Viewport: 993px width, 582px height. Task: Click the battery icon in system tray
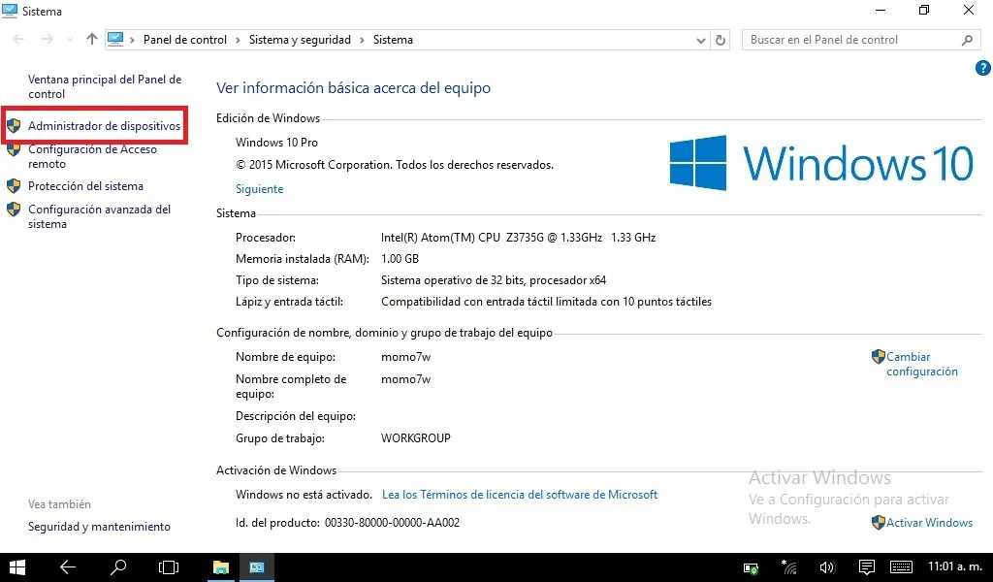(752, 568)
